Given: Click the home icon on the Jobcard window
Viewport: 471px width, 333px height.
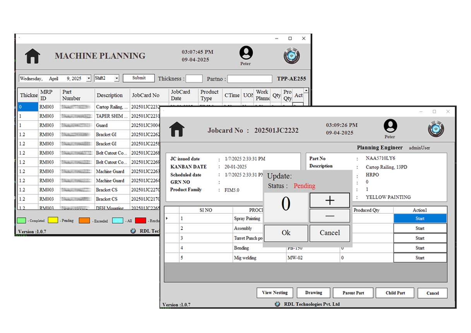Looking at the screenshot, I should point(176,130).
